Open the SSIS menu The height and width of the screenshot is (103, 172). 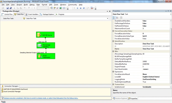[x=51, y=5]
